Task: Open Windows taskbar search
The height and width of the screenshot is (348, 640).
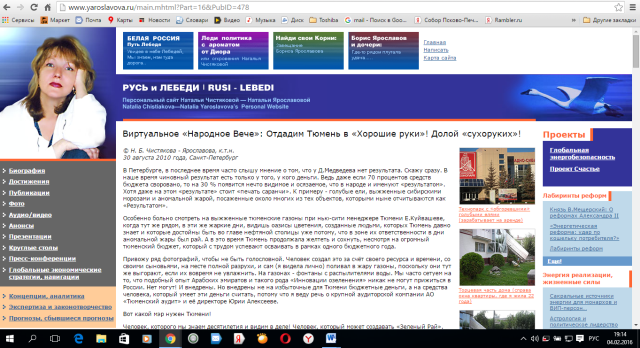Action: 32,338
